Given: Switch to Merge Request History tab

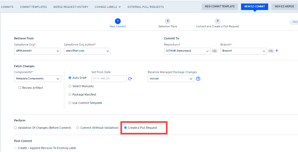Looking at the screenshot, I should tap(71, 7).
